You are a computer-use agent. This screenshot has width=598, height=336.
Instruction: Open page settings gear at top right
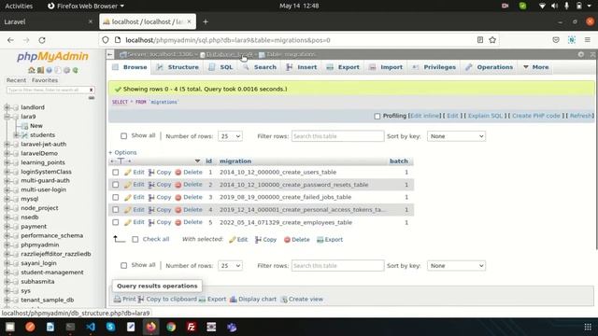[x=581, y=54]
